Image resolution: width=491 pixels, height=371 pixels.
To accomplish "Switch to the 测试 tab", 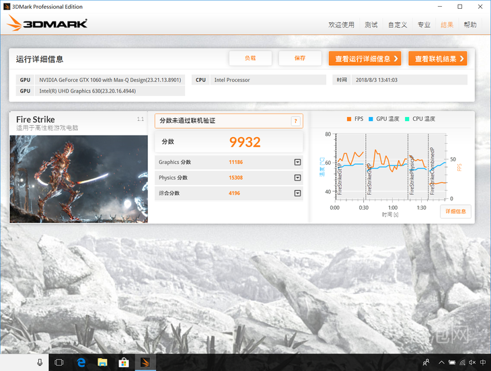I will [x=371, y=25].
